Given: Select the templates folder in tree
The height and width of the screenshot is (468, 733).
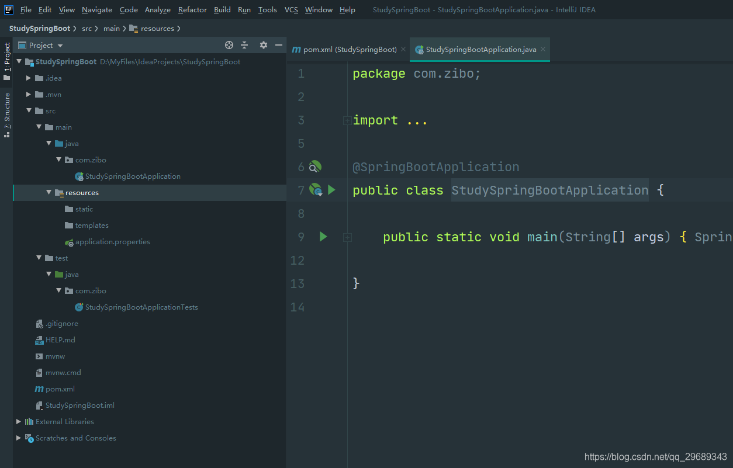Looking at the screenshot, I should [92, 226].
